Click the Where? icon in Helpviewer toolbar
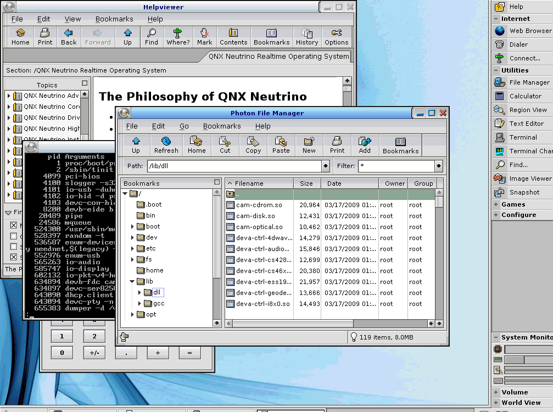This screenshot has height=412, width=553. pyautogui.click(x=177, y=36)
